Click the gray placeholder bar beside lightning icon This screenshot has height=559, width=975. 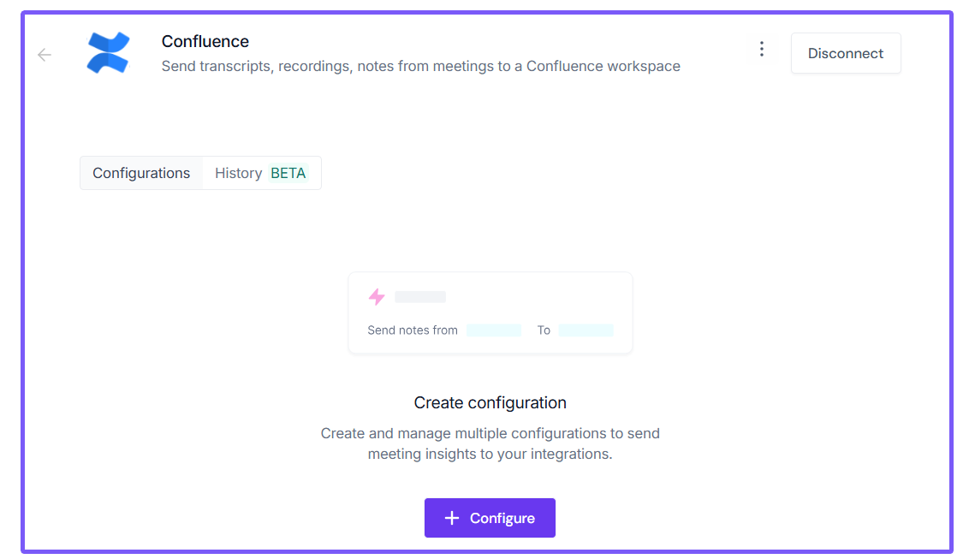click(x=420, y=297)
